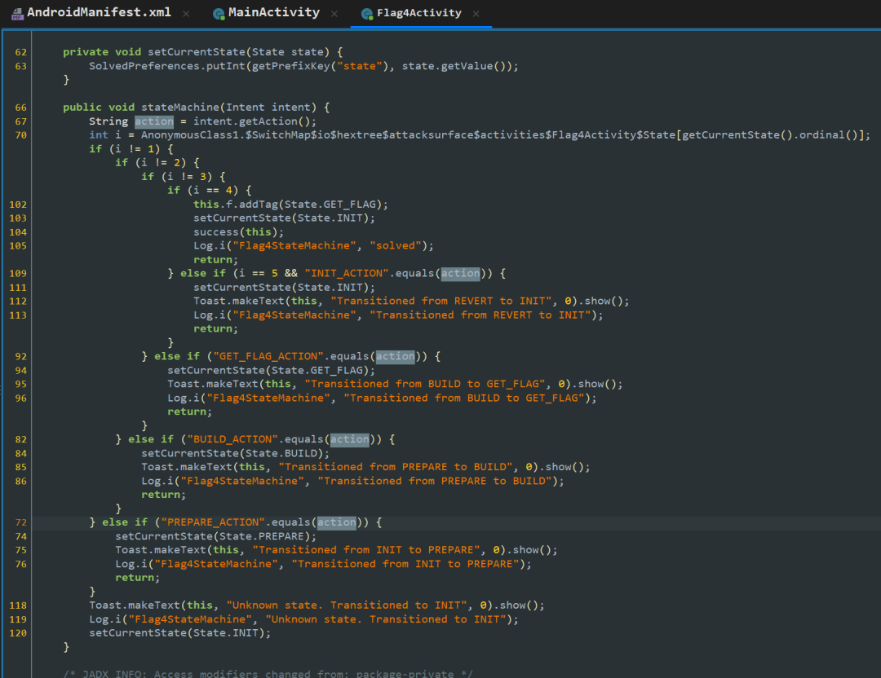
Task: Click line number 72 in the gutter
Action: point(20,522)
